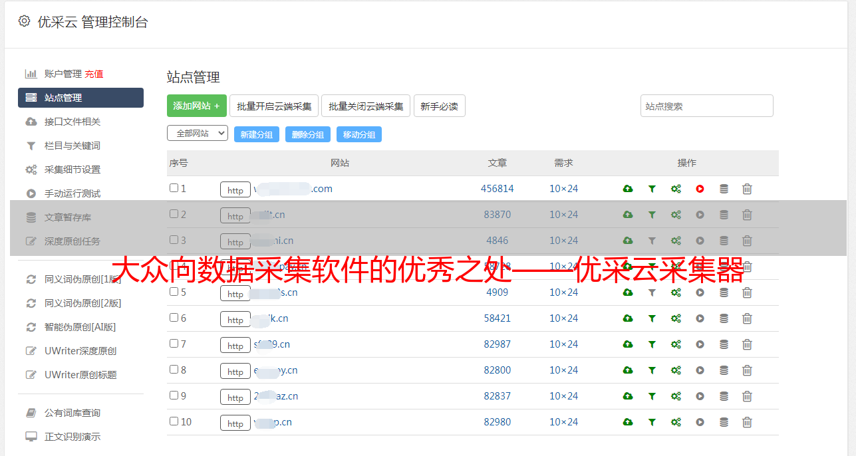Check the checkbox for site row 1

[x=174, y=188]
